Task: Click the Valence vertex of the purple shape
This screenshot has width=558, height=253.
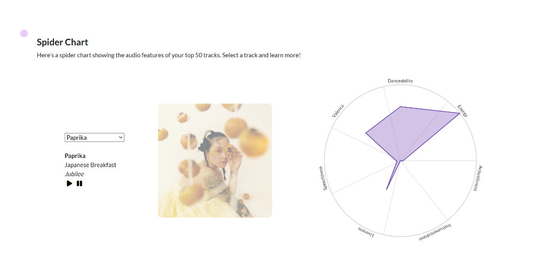Action: point(366,133)
